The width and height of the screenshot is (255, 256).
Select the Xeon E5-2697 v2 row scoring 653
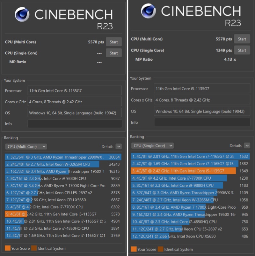click(x=190, y=229)
